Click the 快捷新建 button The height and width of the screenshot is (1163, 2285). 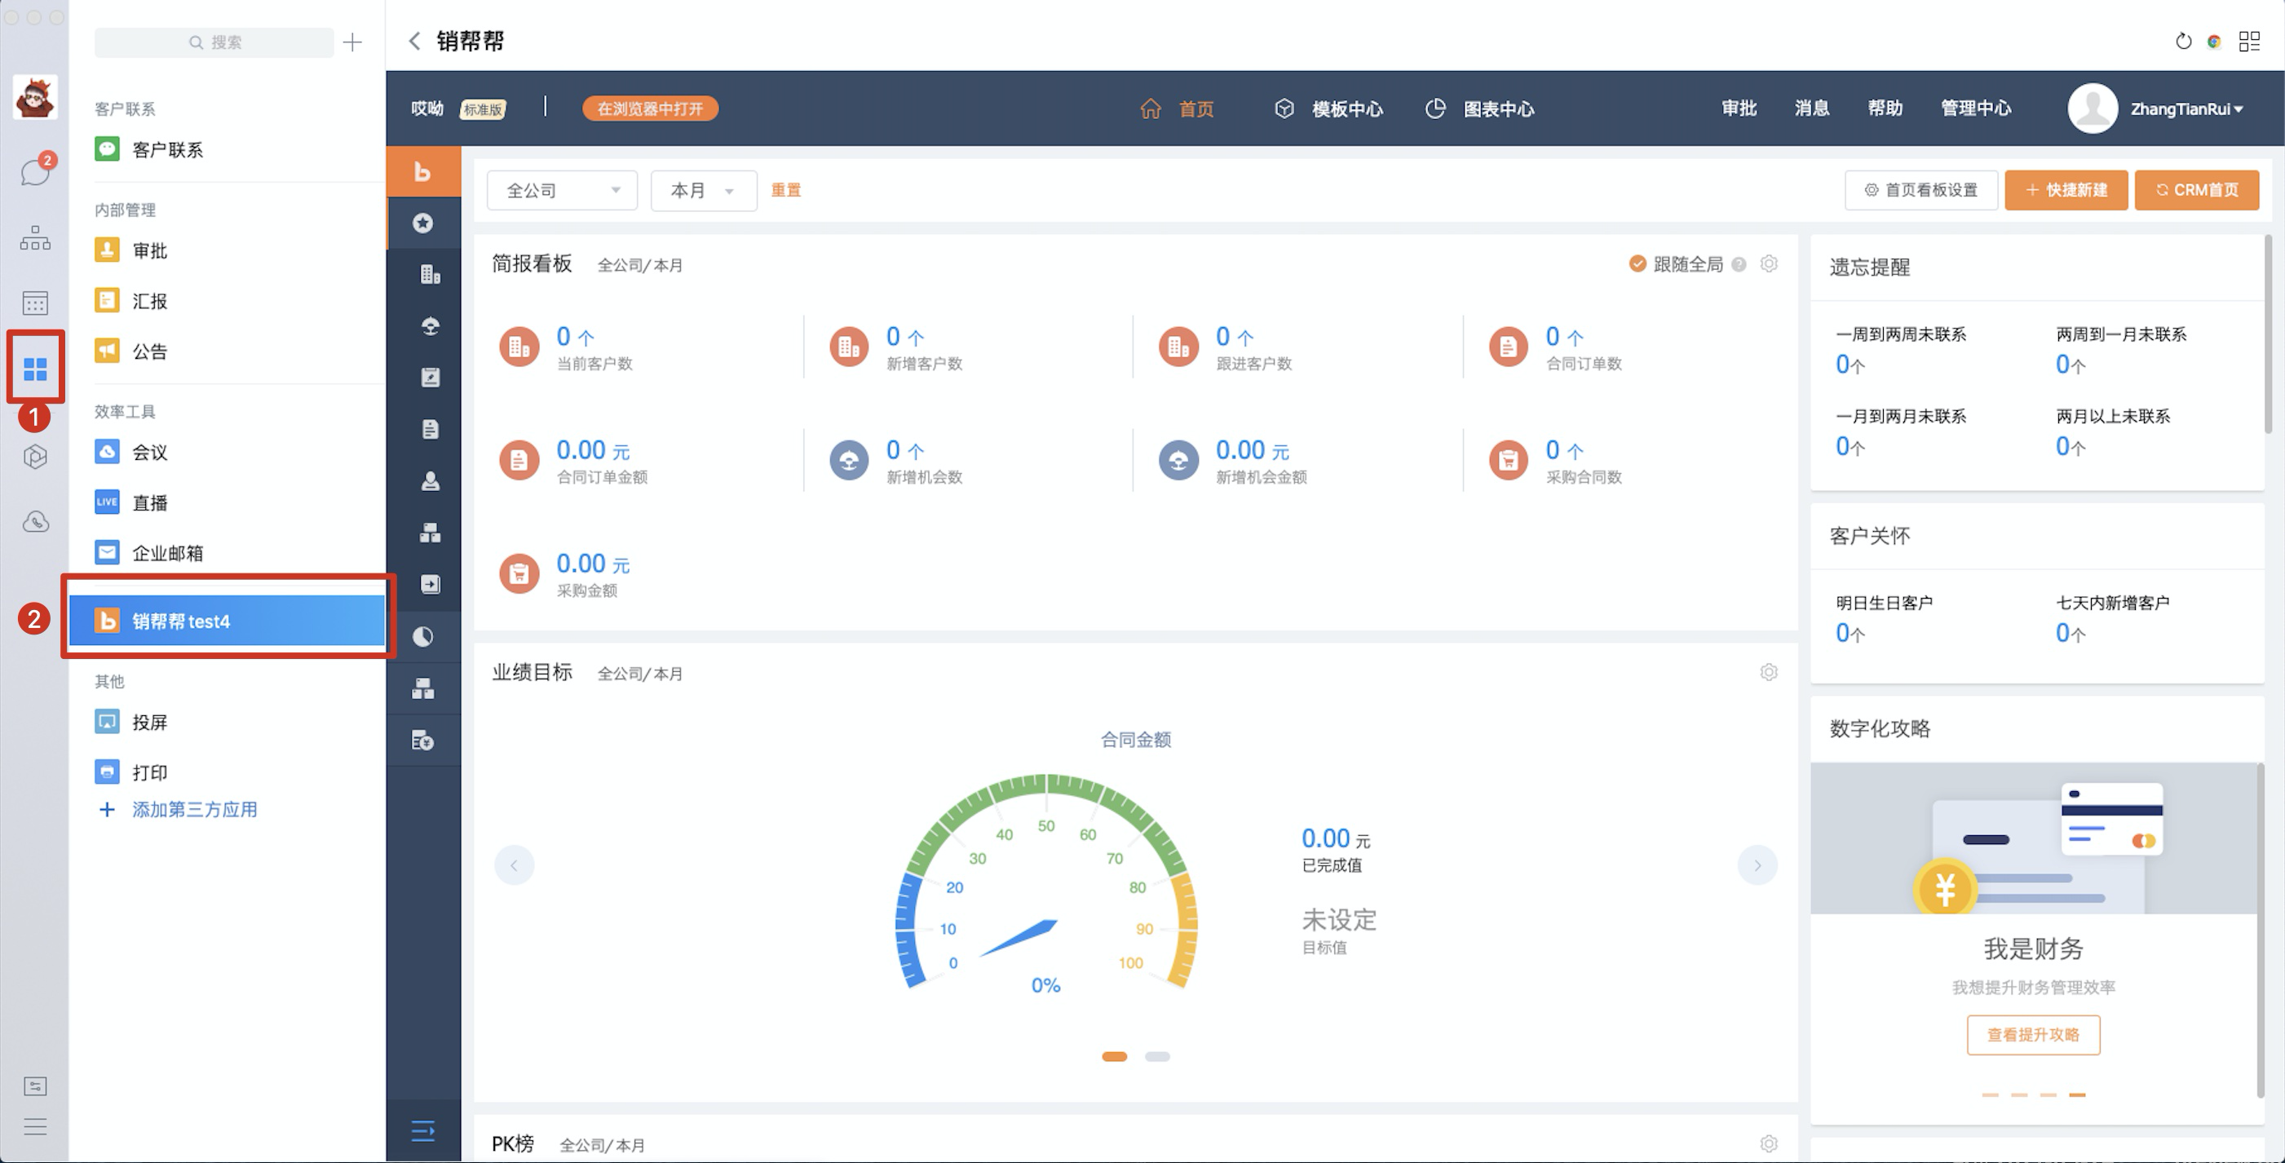2066,190
